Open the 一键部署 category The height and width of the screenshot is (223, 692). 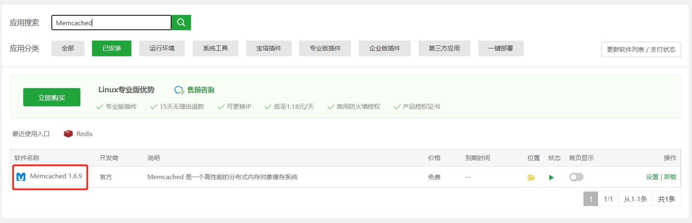(x=501, y=48)
